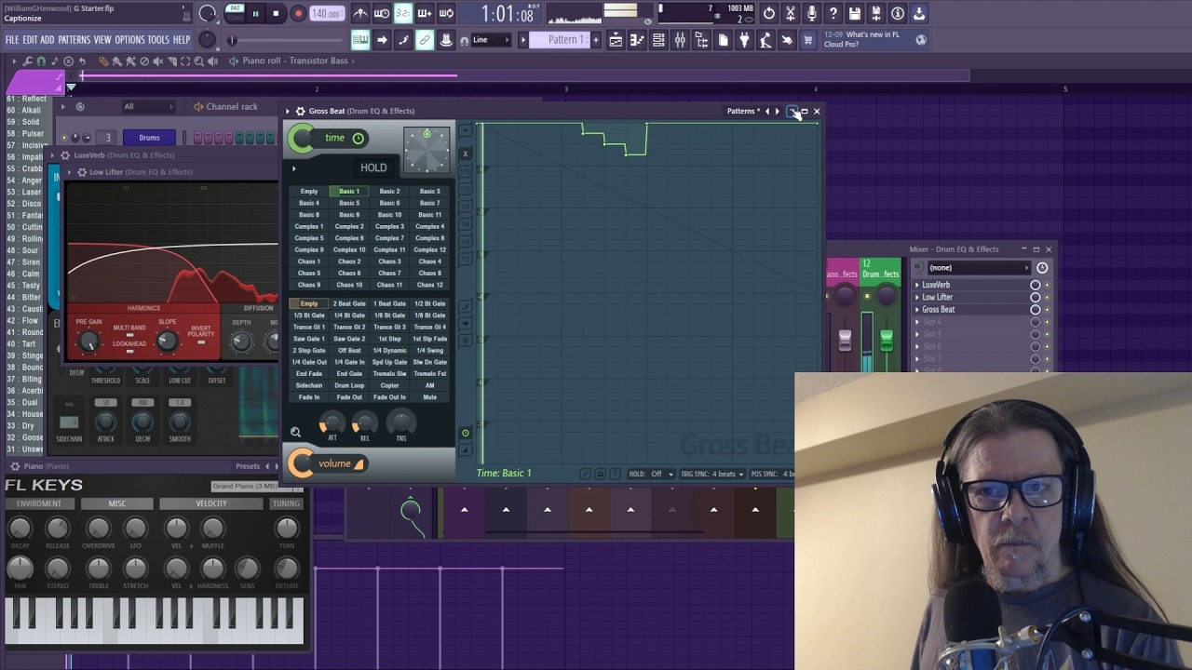Select the Trance Gt 1 volume preset
Viewport: 1192px width, 670px height.
309,327
